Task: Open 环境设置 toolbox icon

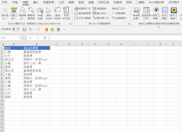Action: [40, 13]
